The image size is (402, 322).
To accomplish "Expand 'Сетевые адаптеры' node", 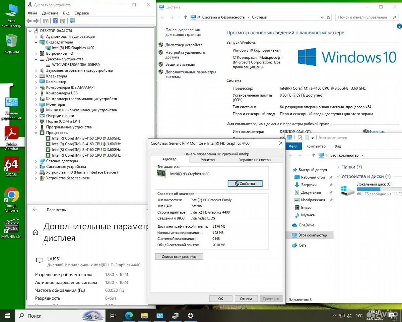I will click(36, 161).
